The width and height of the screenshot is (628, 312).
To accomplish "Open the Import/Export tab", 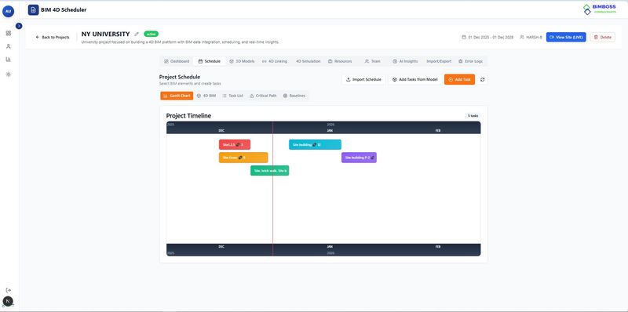I will [x=439, y=61].
